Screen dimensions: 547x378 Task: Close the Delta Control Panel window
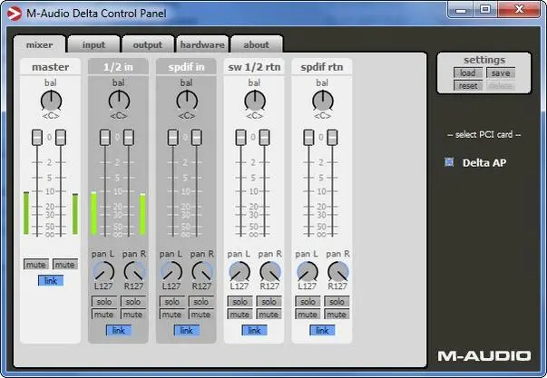[519, 9]
